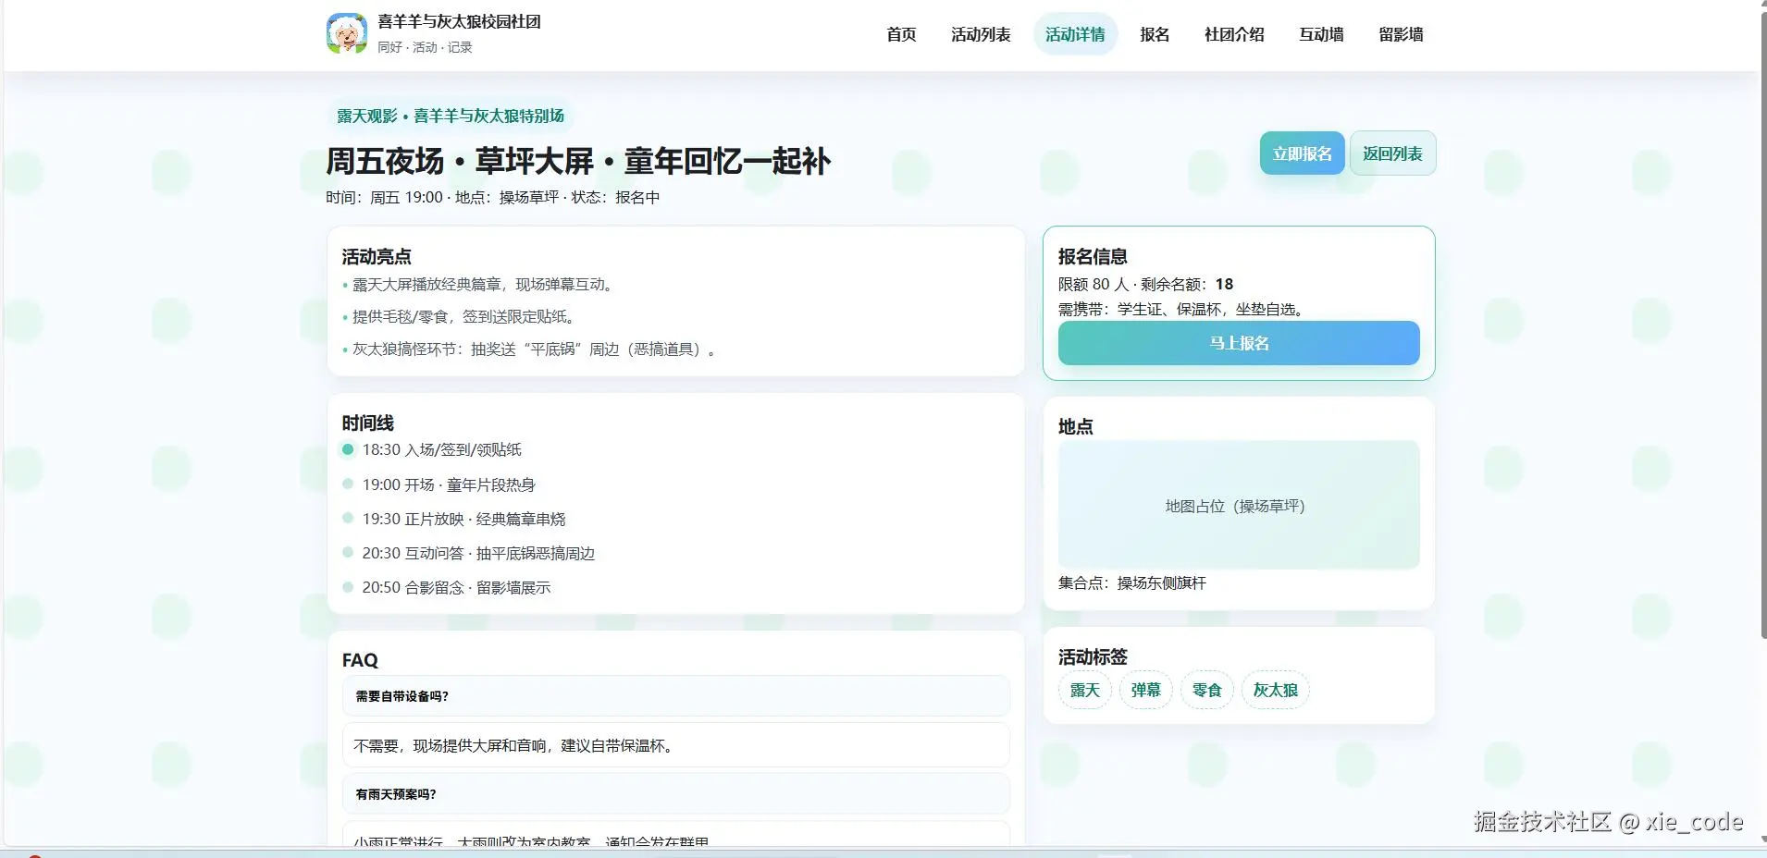Open the 留影墙 page
Screen dimensions: 1767x858
point(1399,34)
